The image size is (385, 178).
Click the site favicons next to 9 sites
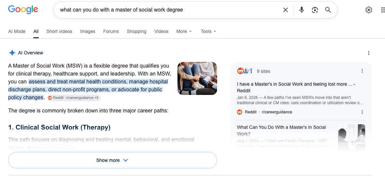(x=246, y=71)
